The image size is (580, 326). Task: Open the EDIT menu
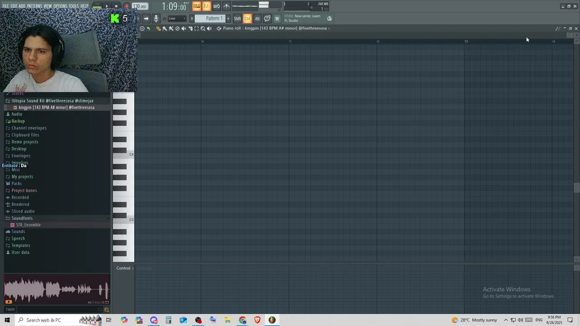click(14, 6)
